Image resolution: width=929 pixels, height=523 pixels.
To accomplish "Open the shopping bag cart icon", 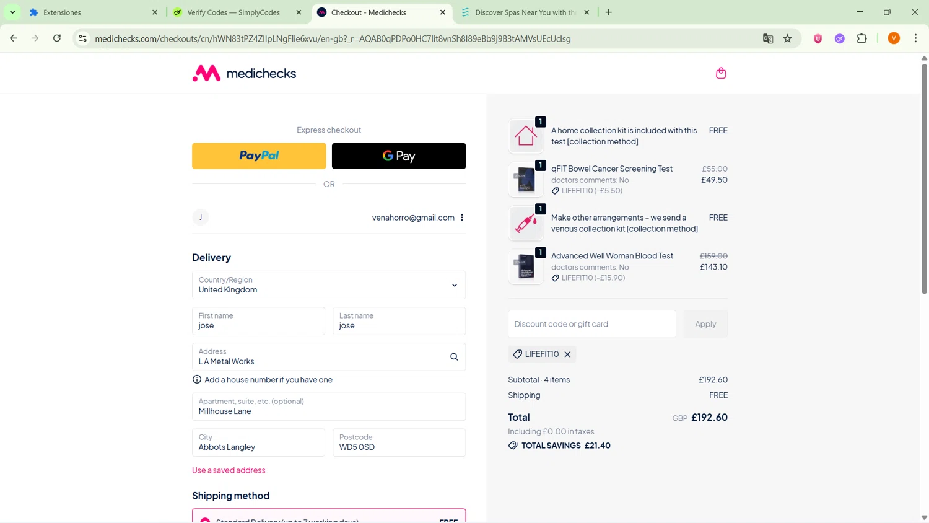I will coord(721,73).
